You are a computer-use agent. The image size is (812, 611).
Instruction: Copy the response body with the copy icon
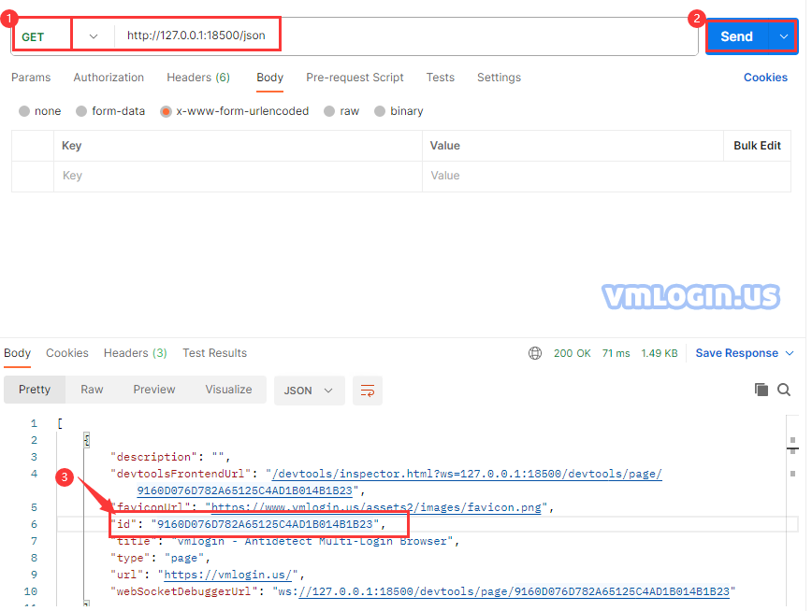761,390
